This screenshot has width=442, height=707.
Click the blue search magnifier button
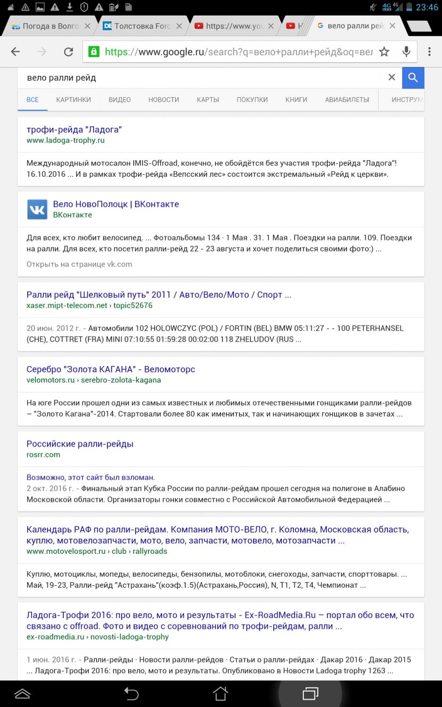pyautogui.click(x=413, y=78)
